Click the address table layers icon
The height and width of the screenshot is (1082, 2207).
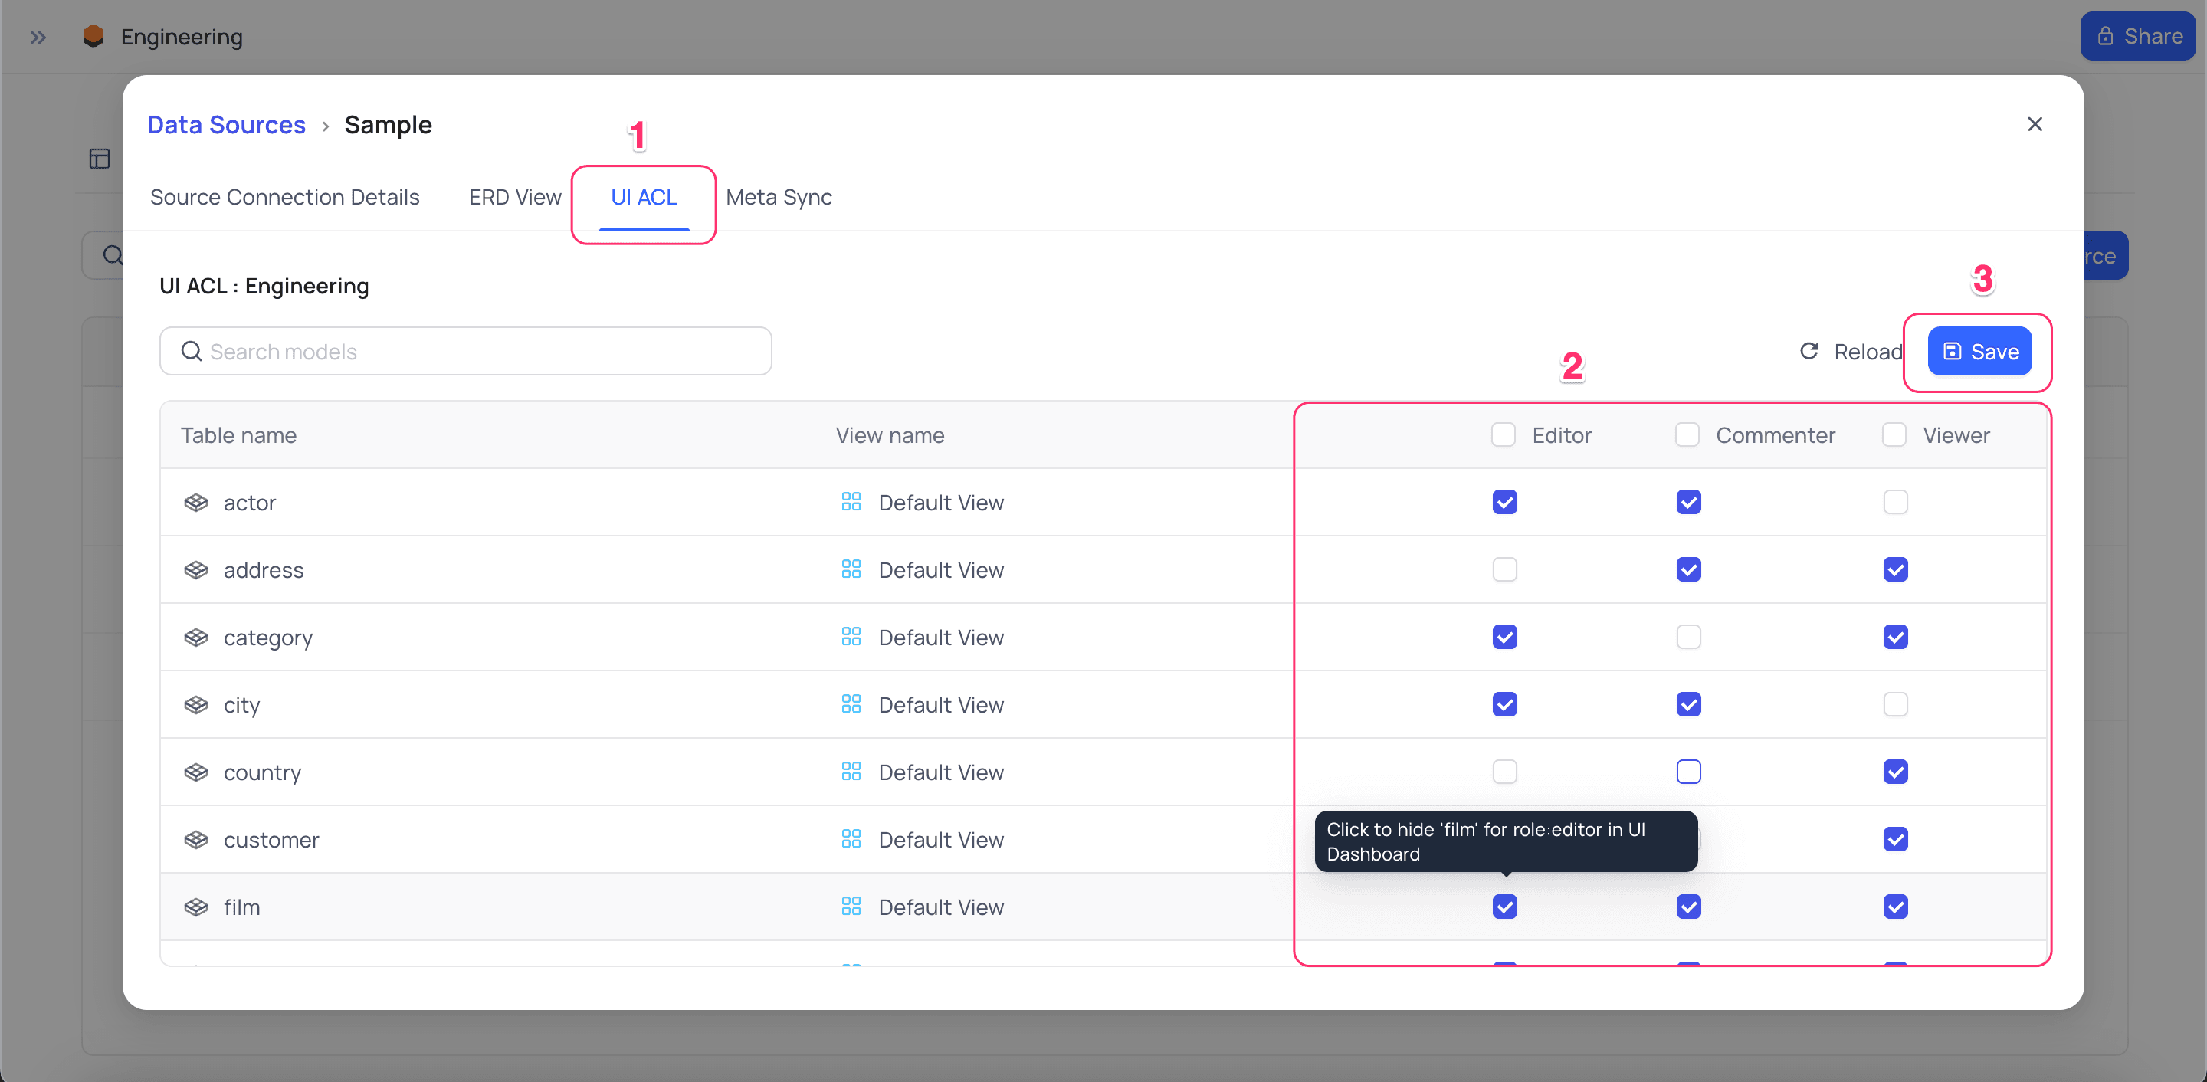point(196,569)
